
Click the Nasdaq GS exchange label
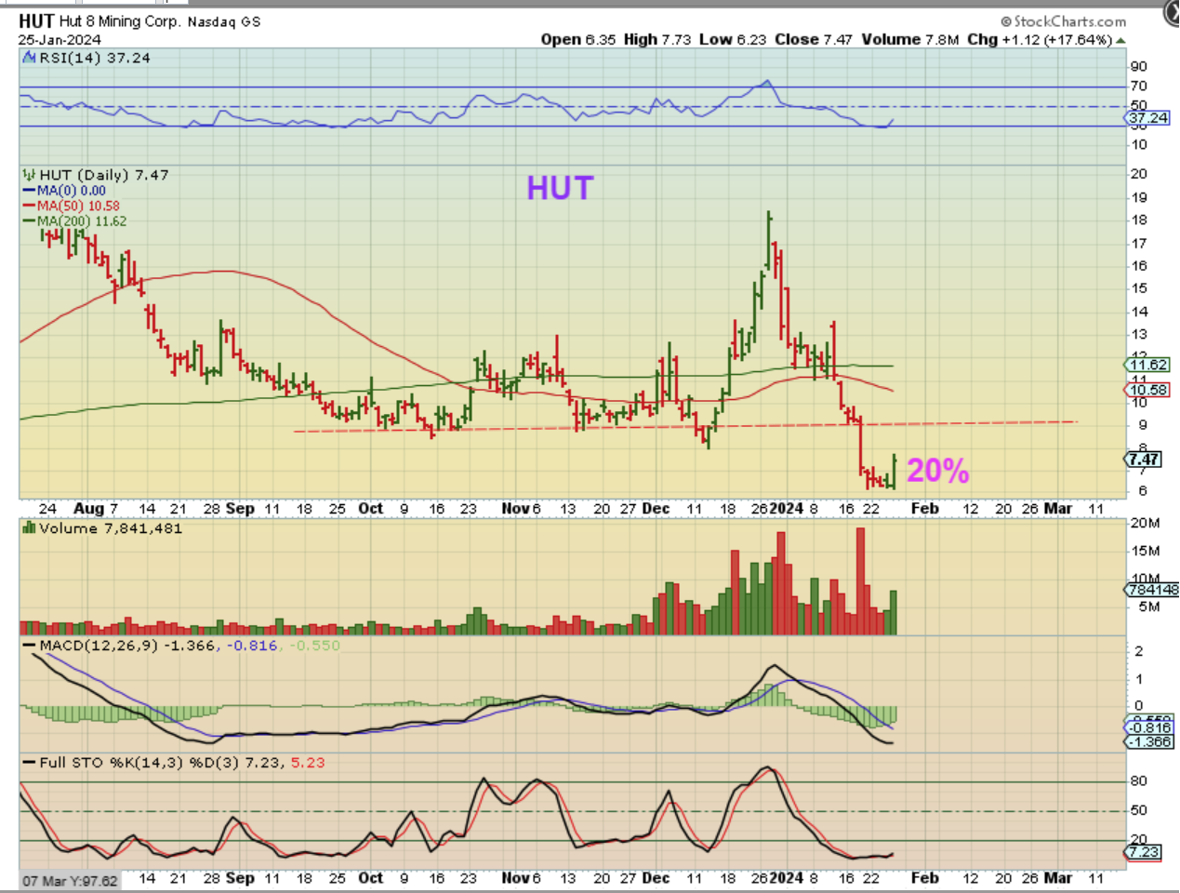pos(224,21)
